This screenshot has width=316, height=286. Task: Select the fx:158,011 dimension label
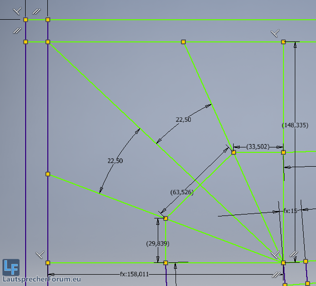point(134,274)
